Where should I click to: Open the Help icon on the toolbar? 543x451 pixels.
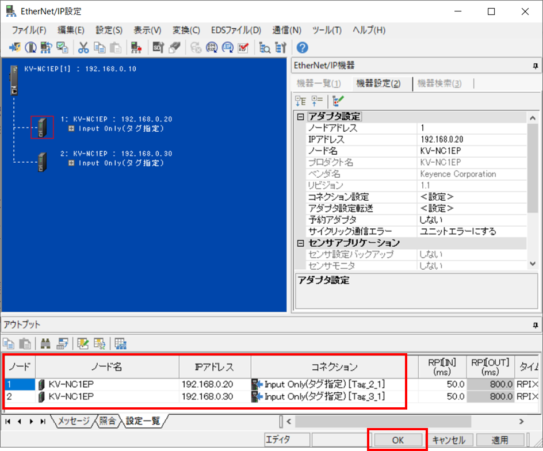(x=301, y=47)
